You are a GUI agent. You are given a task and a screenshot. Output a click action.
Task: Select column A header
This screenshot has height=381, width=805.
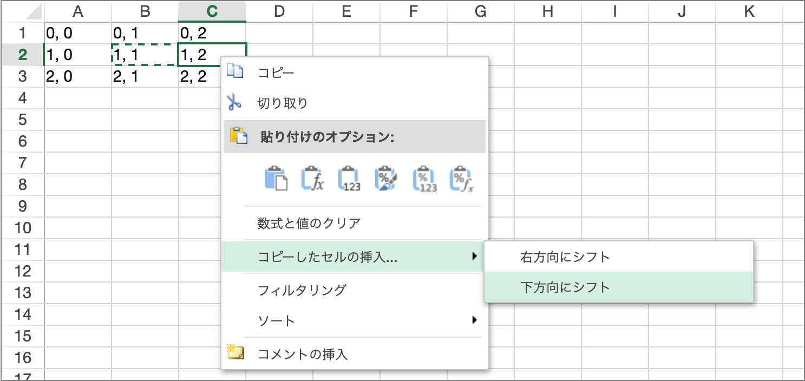point(78,12)
